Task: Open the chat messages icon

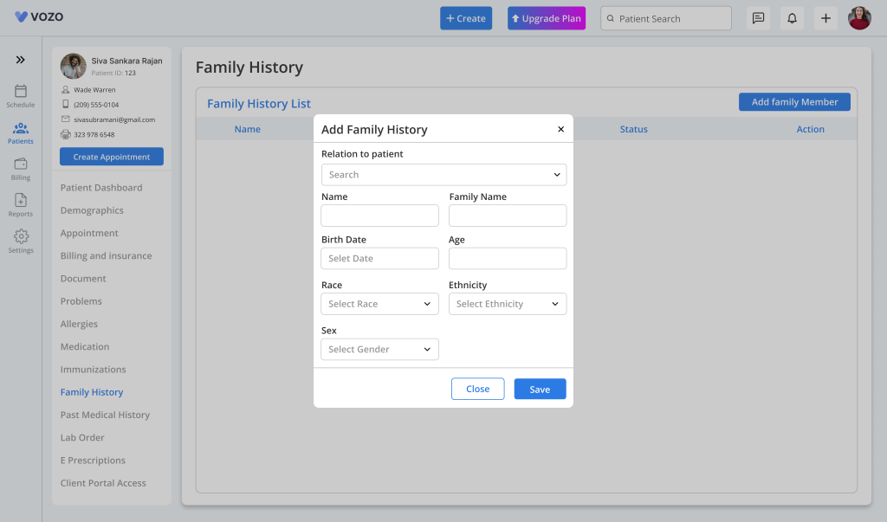Action: [x=758, y=18]
